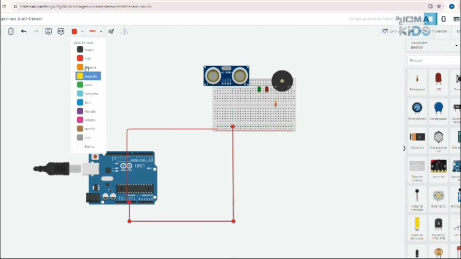This screenshot has width=461, height=259.
Task: Open the Código code editor button
Action: [393, 31]
